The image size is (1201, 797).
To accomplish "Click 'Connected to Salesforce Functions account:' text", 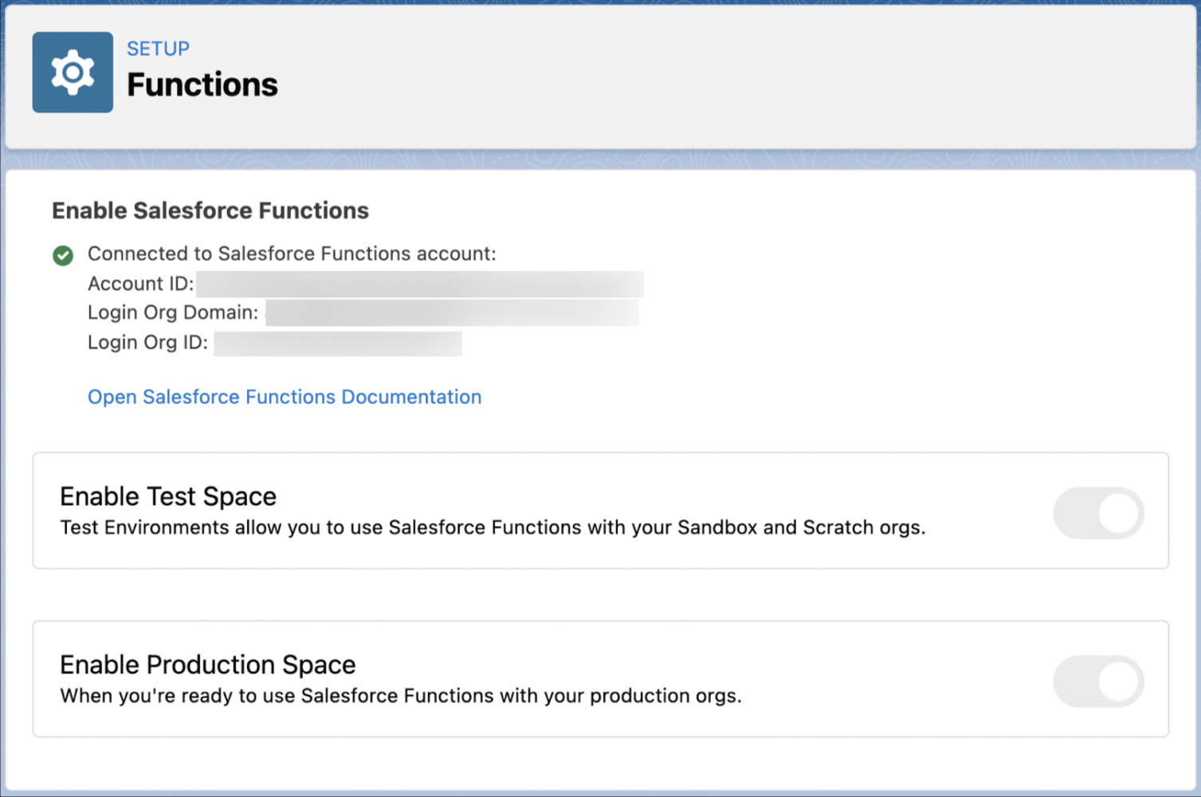I will [x=292, y=253].
